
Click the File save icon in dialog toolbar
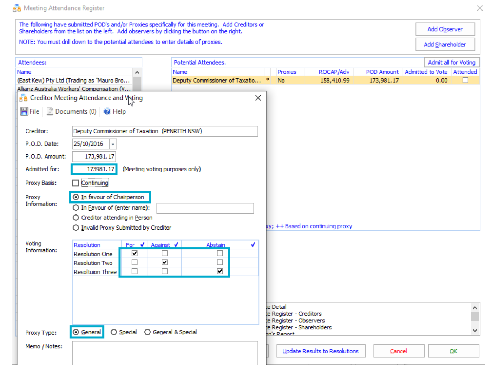[24, 111]
